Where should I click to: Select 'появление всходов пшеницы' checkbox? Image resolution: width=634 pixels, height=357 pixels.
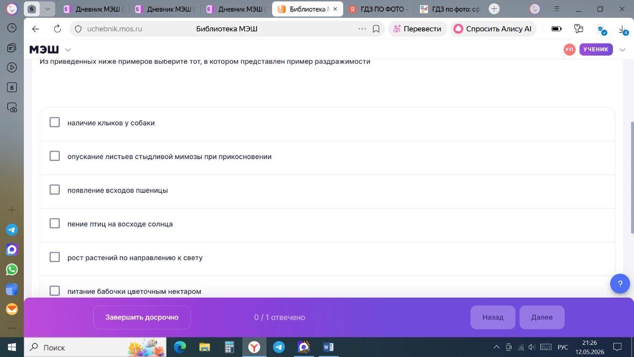pyautogui.click(x=55, y=190)
